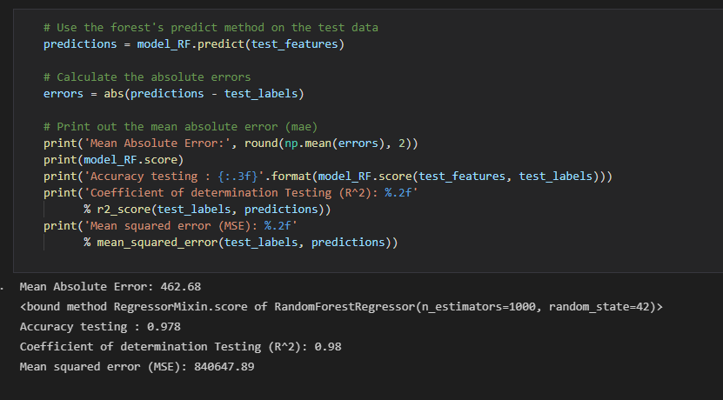Click the r2_score(test_labels, predictions) line
The height and width of the screenshot is (400, 723).
click(207, 210)
